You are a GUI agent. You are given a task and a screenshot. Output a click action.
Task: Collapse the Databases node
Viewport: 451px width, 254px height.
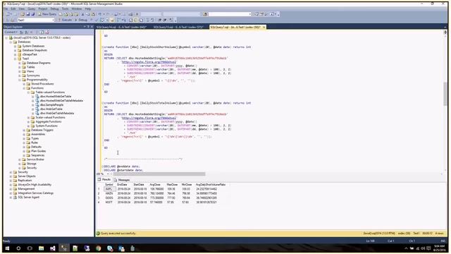point(11,42)
